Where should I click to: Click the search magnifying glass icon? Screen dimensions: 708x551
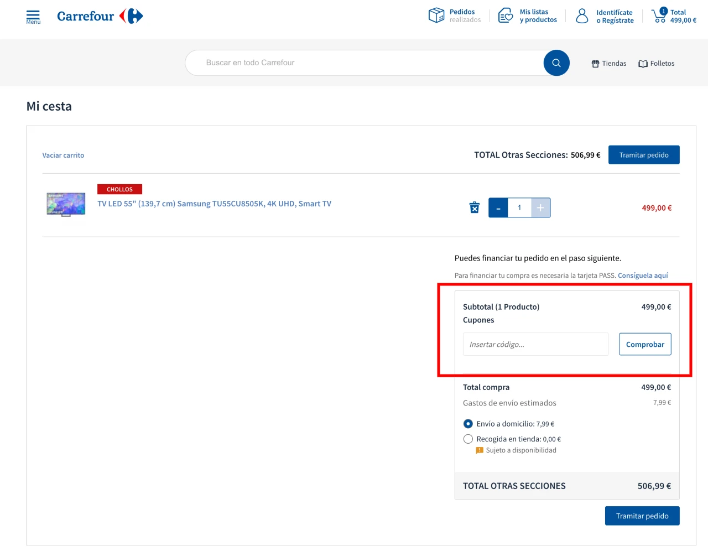coord(556,63)
